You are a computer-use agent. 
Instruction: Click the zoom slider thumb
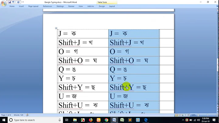click(208, 115)
